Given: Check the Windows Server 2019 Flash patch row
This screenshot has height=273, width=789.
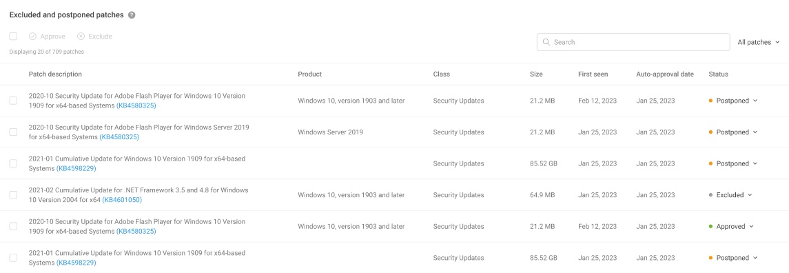Looking at the screenshot, I should [14, 132].
